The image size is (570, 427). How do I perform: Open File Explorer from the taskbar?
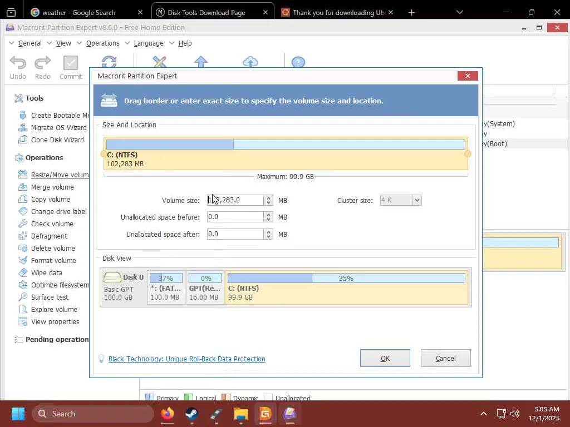point(240,414)
